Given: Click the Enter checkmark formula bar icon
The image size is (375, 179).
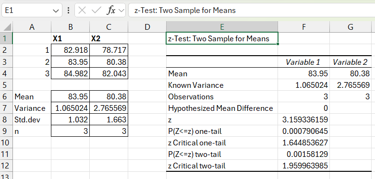Looking at the screenshot, I should tap(97, 10).
